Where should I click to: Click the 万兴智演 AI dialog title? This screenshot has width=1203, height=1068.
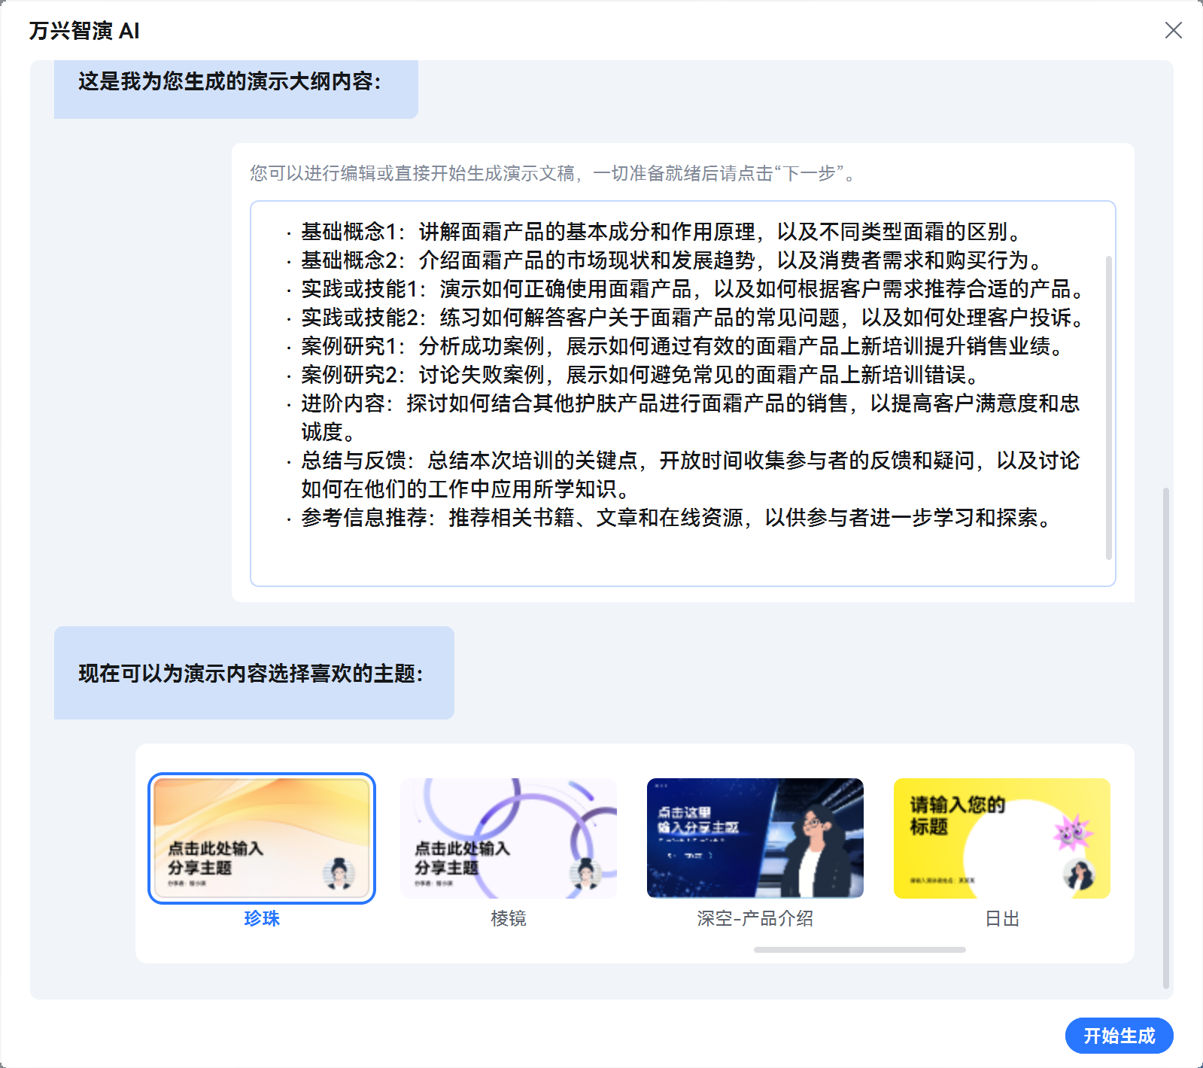pyautogui.click(x=84, y=30)
